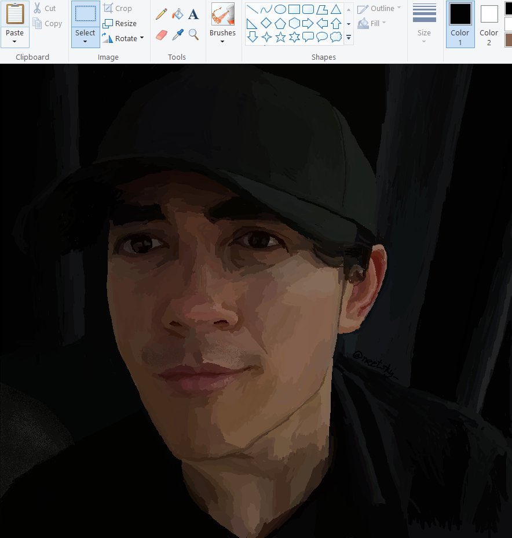
Task: Choose the Up arrow shape
Action: point(336,23)
